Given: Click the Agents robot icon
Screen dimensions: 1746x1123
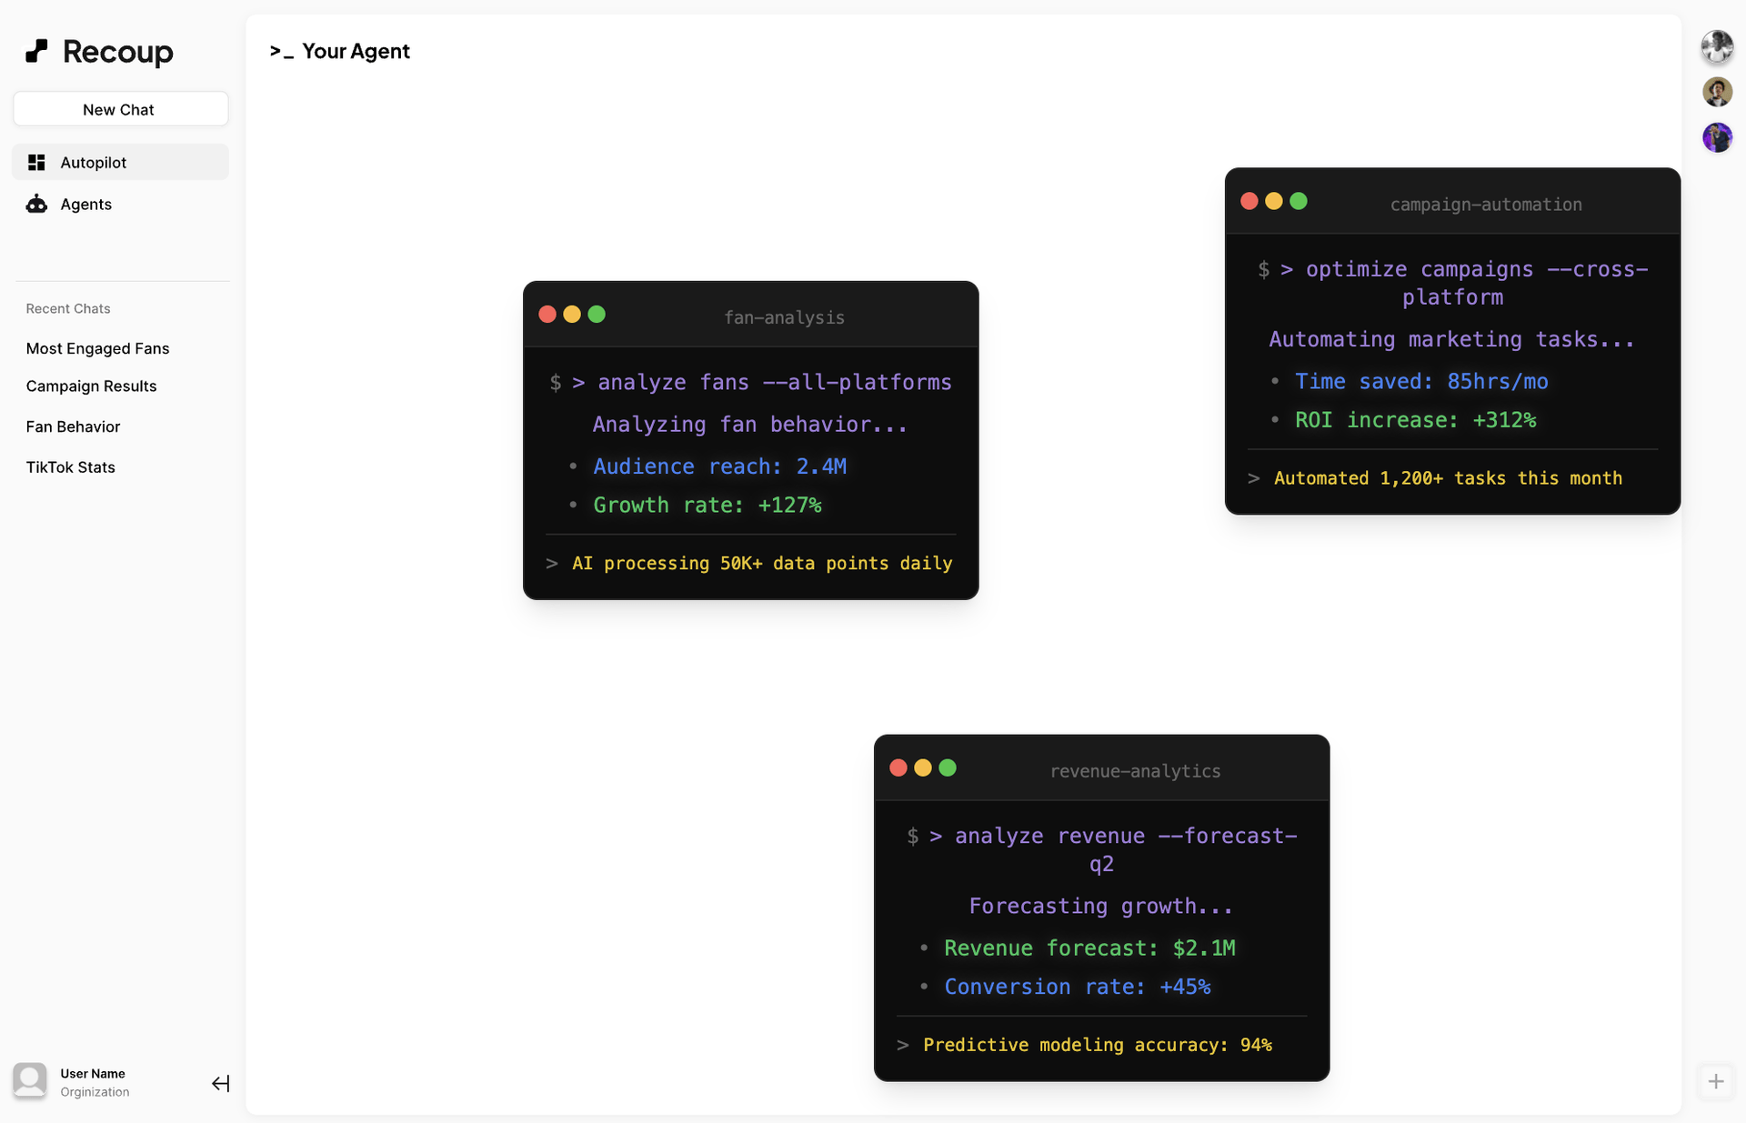Looking at the screenshot, I should (x=36, y=204).
